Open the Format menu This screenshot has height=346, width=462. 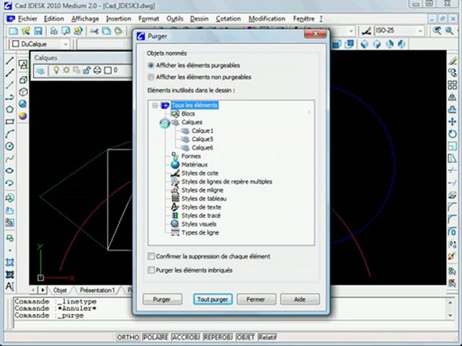[149, 19]
